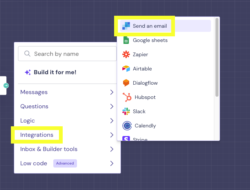Expand the Integrations submenu chevron
Viewport: 250px width, 190px height.
coord(112,135)
